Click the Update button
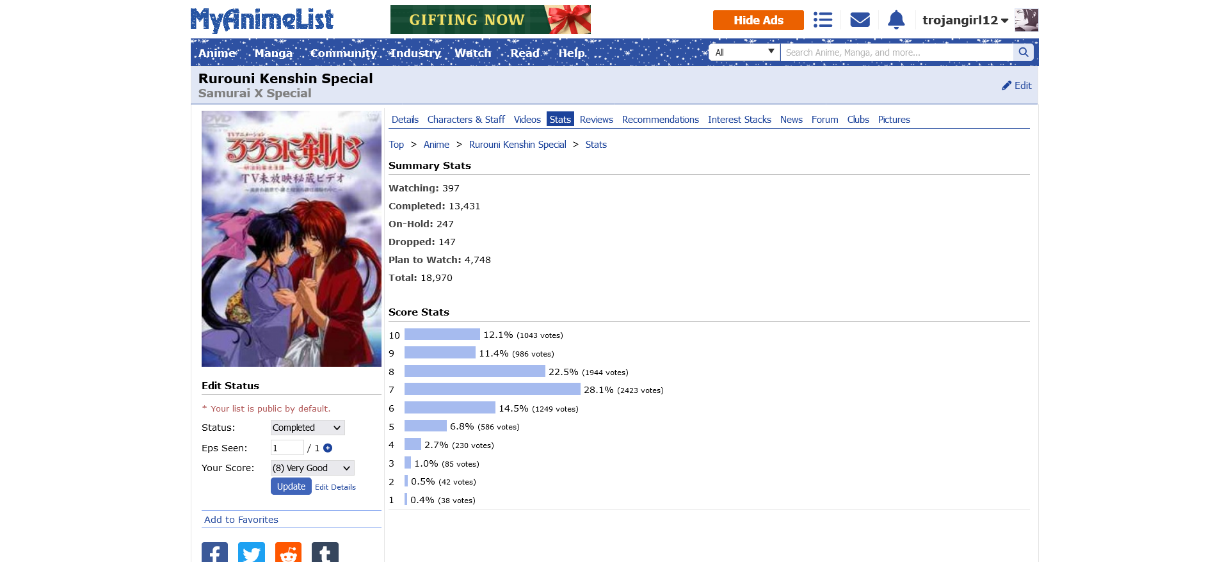This screenshot has width=1229, height=562. [291, 486]
